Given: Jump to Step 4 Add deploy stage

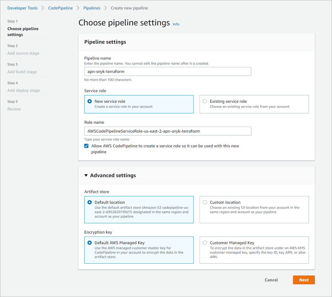Looking at the screenshot, I should 24,91.
